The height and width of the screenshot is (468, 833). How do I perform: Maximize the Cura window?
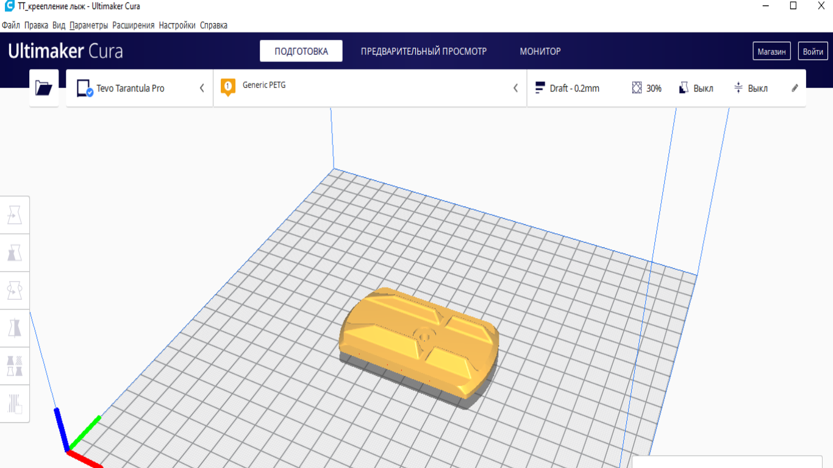tap(793, 6)
